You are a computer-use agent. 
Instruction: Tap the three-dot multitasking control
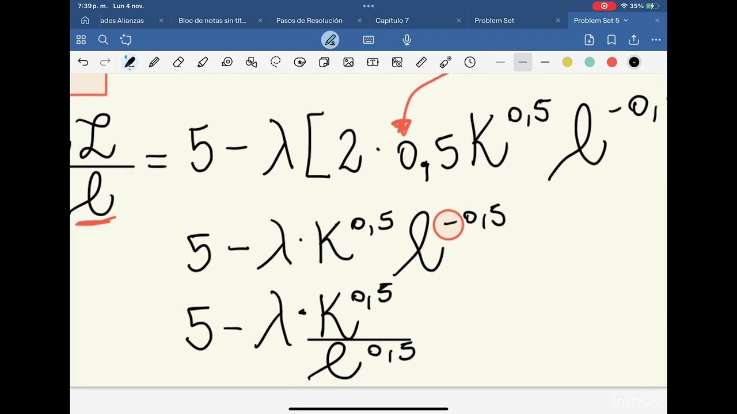[368, 6]
